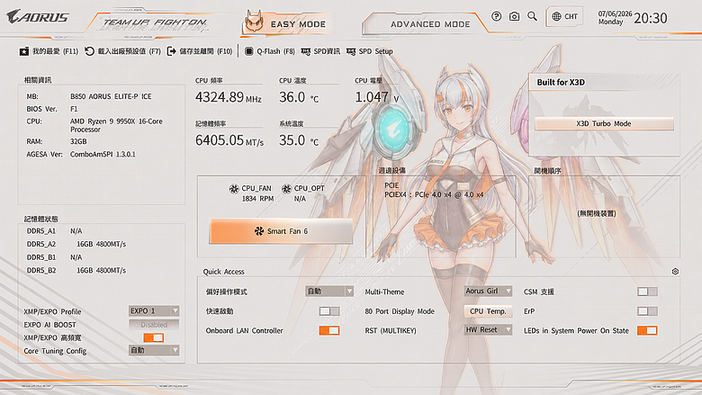Toggle XMP/EXPO 高頻寬 switch
This screenshot has height=395, width=702.
pos(154,337)
